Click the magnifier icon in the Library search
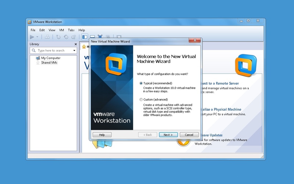 [x=34, y=50]
